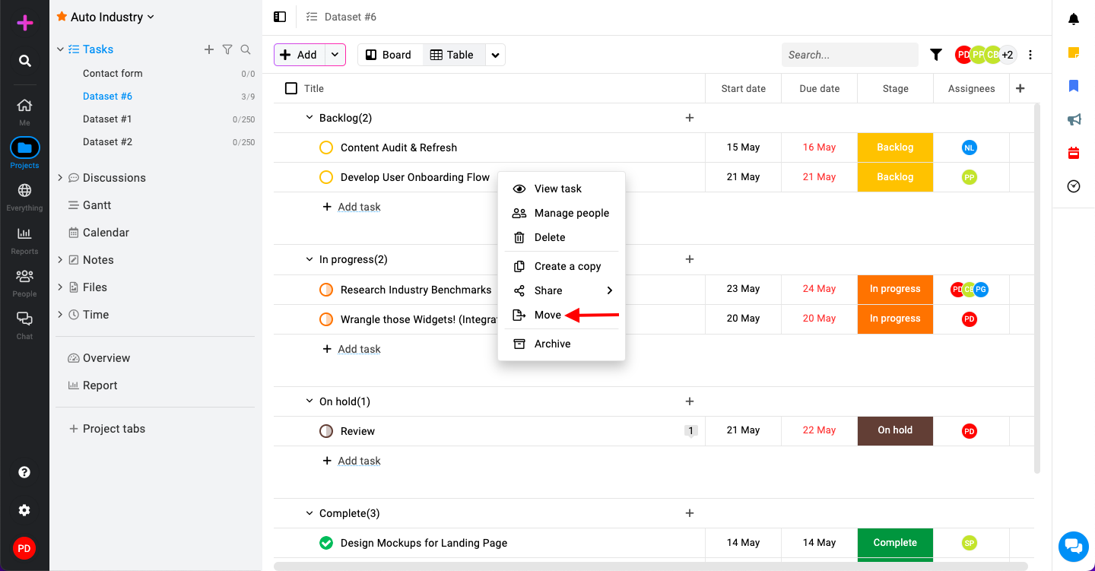1095x571 pixels.
Task: Open the blue live chat bubble
Action: pyautogui.click(x=1074, y=546)
